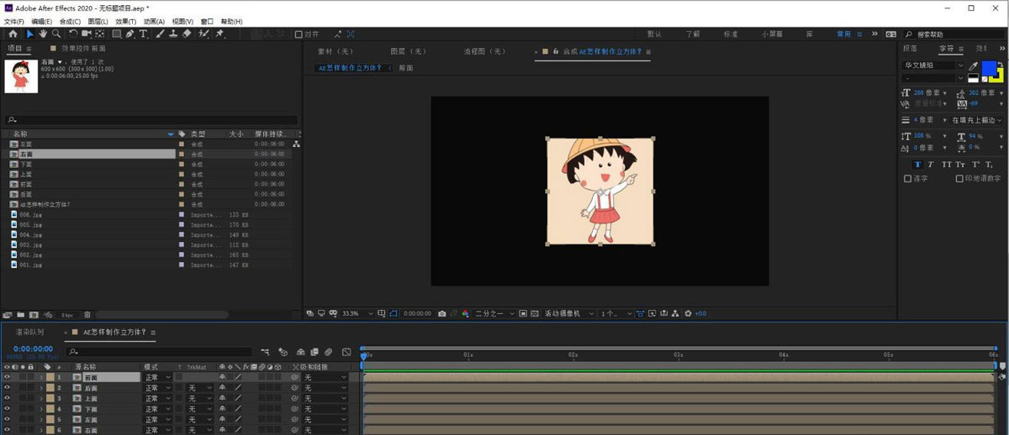Image resolution: width=1009 pixels, height=435 pixels.
Task: Toggle faux bold T button
Action: coord(918,165)
